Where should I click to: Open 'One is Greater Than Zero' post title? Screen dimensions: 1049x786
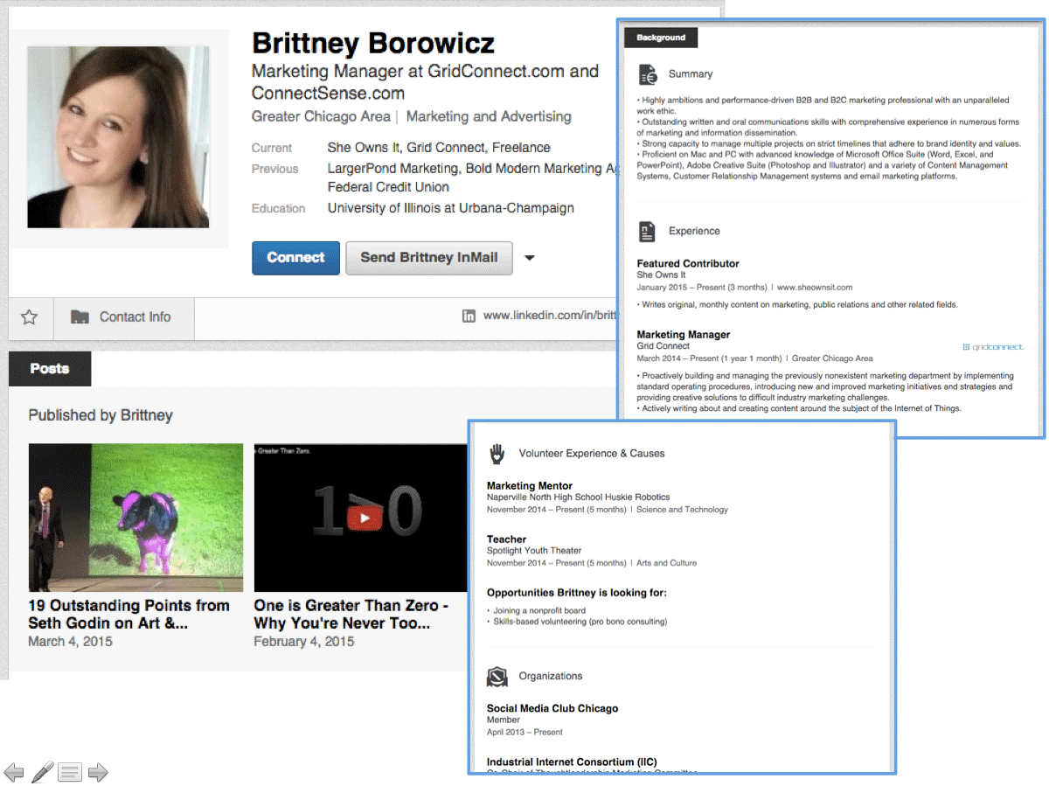click(351, 614)
